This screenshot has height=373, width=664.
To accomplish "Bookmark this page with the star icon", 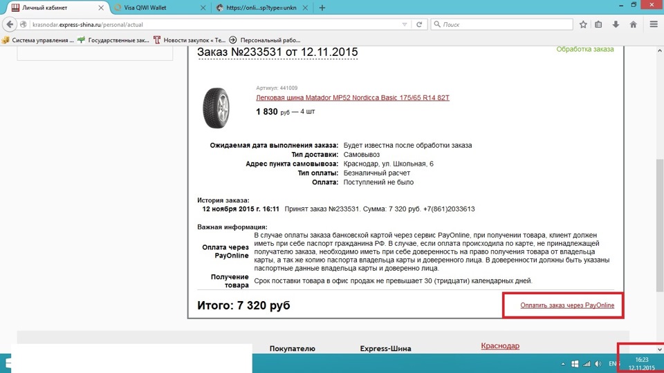I will [x=583, y=25].
